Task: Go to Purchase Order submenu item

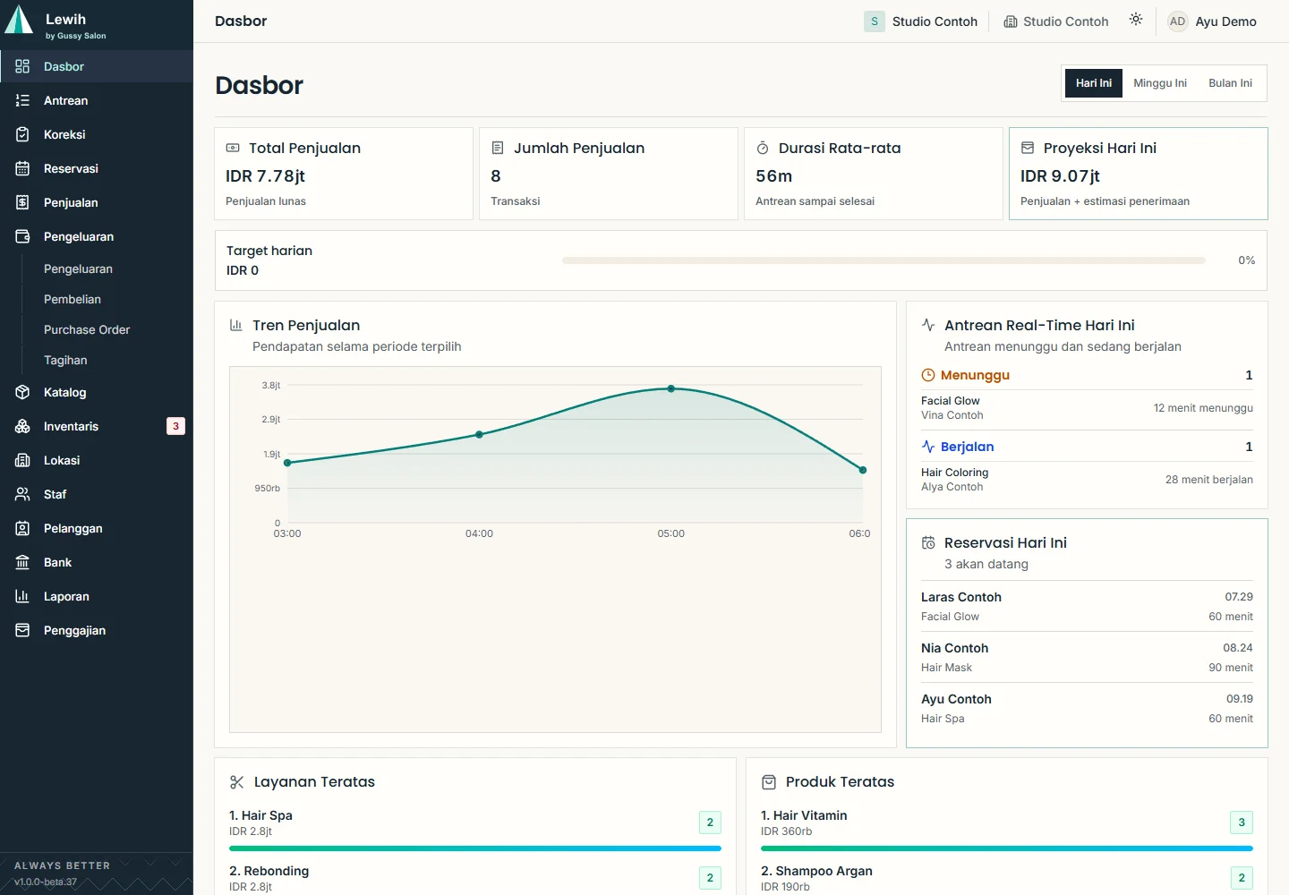Action: (x=87, y=329)
